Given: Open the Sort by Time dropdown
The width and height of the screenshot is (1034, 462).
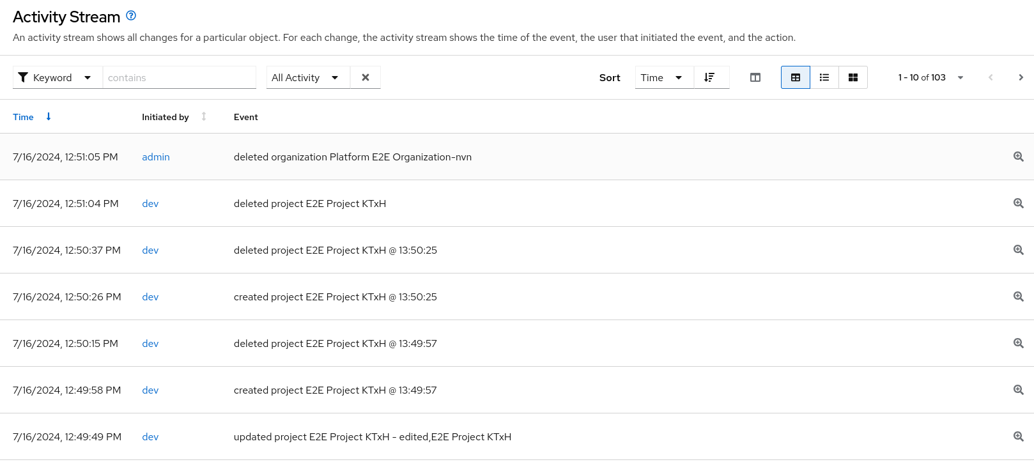Looking at the screenshot, I should pos(663,77).
